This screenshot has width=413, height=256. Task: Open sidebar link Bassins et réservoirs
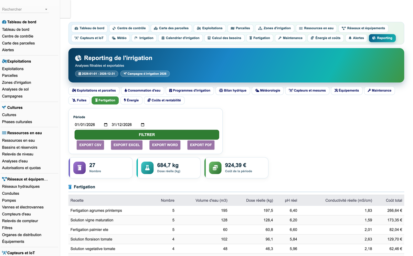coord(20,147)
